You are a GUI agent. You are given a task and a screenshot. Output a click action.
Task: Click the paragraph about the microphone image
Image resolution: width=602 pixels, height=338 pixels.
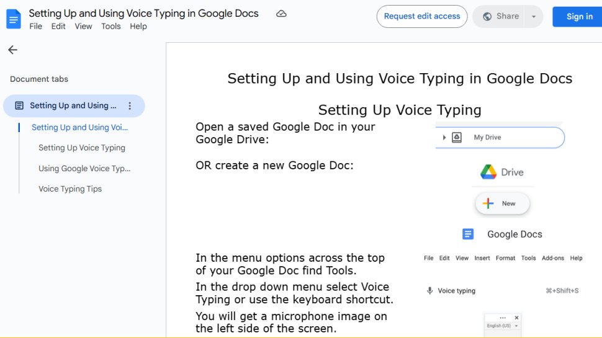(292, 322)
